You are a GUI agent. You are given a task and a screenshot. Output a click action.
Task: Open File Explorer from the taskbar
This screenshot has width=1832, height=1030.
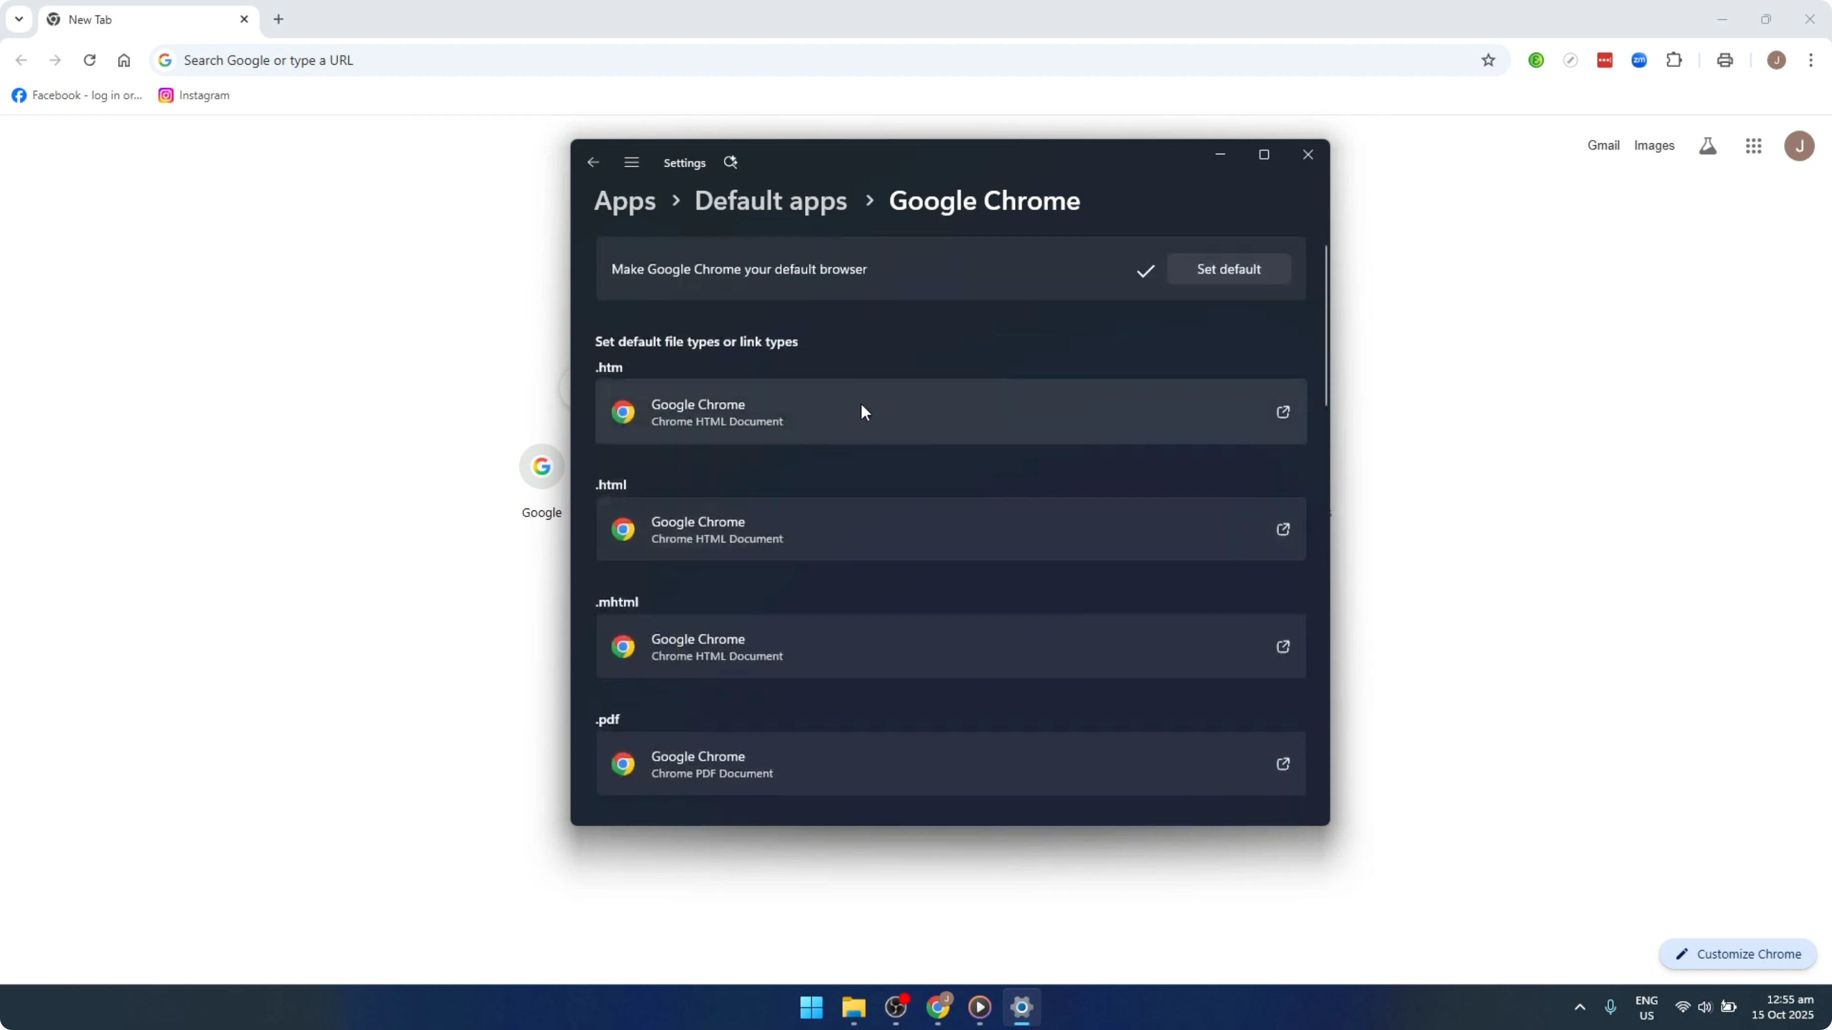pos(853,1007)
